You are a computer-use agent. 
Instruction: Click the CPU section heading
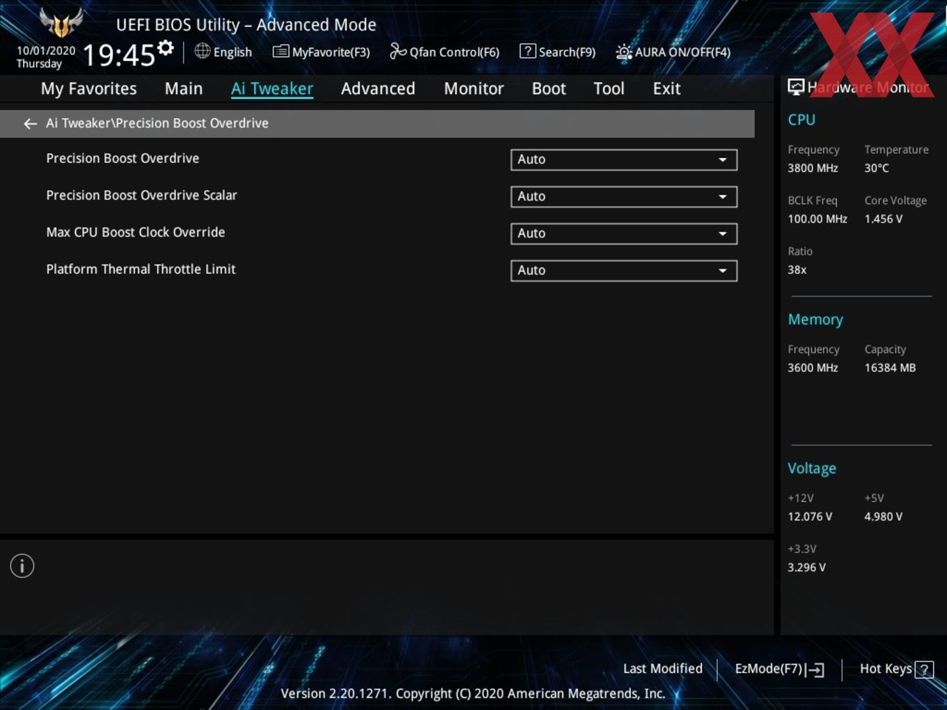click(x=801, y=120)
